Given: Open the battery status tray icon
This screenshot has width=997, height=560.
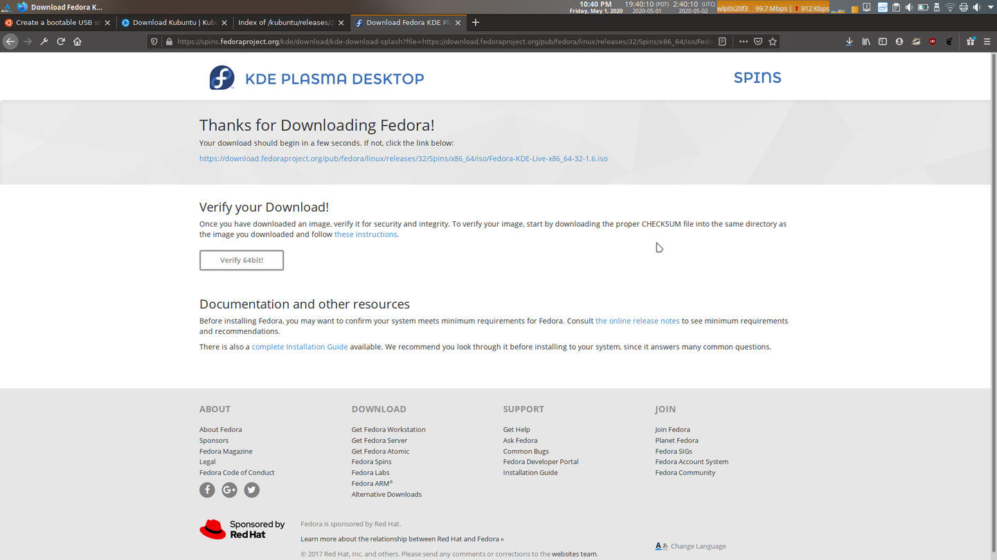Looking at the screenshot, I should click(x=923, y=8).
